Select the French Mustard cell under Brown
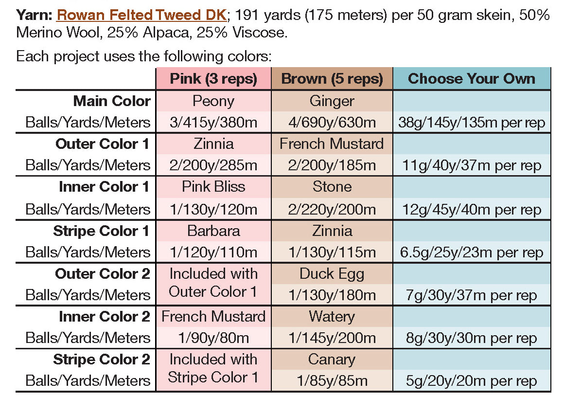The height and width of the screenshot is (397, 564). click(x=332, y=144)
